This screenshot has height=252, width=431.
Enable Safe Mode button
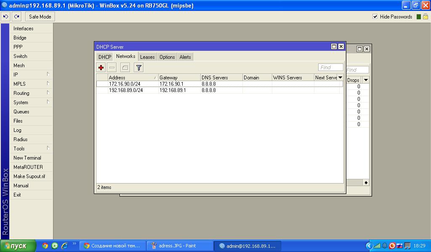coord(40,17)
